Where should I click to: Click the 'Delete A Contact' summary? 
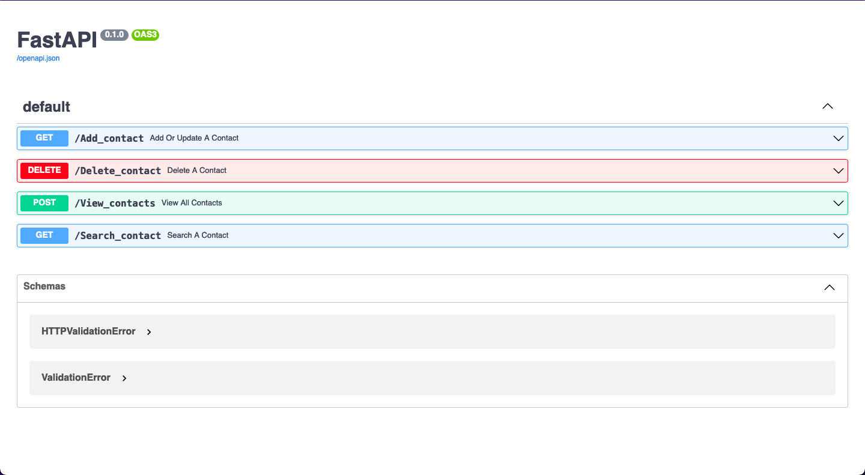[196, 171]
